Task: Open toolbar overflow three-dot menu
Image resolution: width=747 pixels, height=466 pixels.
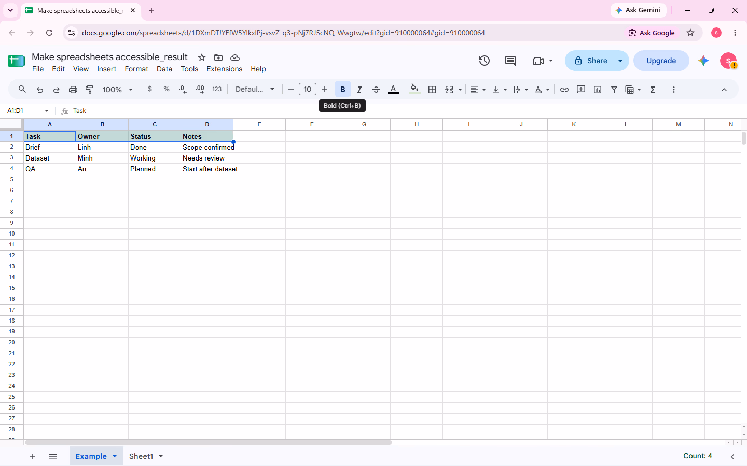Action: pos(674,90)
